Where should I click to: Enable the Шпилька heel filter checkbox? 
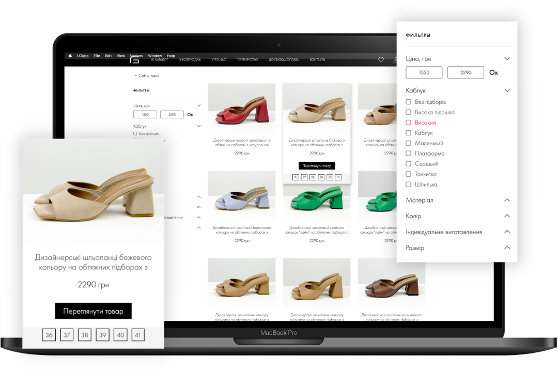pyautogui.click(x=409, y=185)
